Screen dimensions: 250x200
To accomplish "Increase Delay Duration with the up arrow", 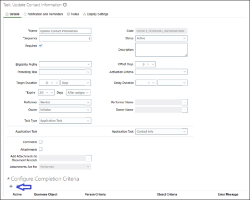I will pyautogui.click(x=149, y=83).
